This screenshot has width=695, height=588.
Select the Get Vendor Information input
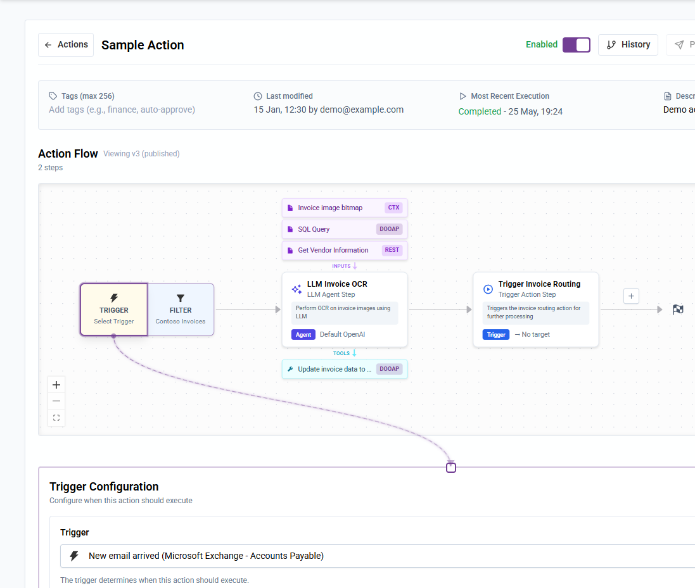[x=345, y=250]
